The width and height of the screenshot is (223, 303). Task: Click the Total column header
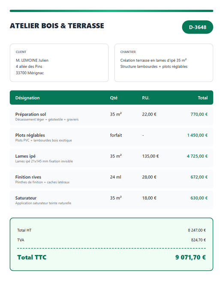point(202,98)
